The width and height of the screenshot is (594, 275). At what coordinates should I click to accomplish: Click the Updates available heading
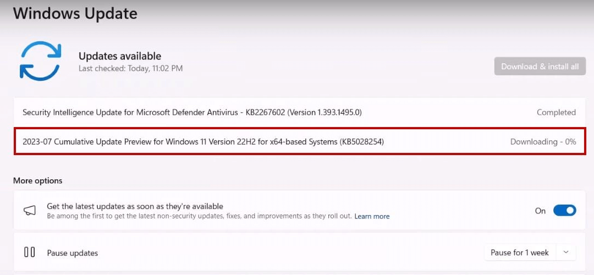coord(120,57)
